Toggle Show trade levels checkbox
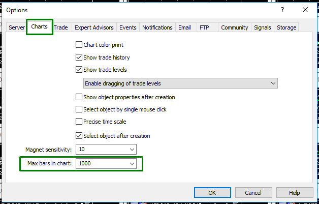The width and height of the screenshot is (319, 204). point(79,70)
